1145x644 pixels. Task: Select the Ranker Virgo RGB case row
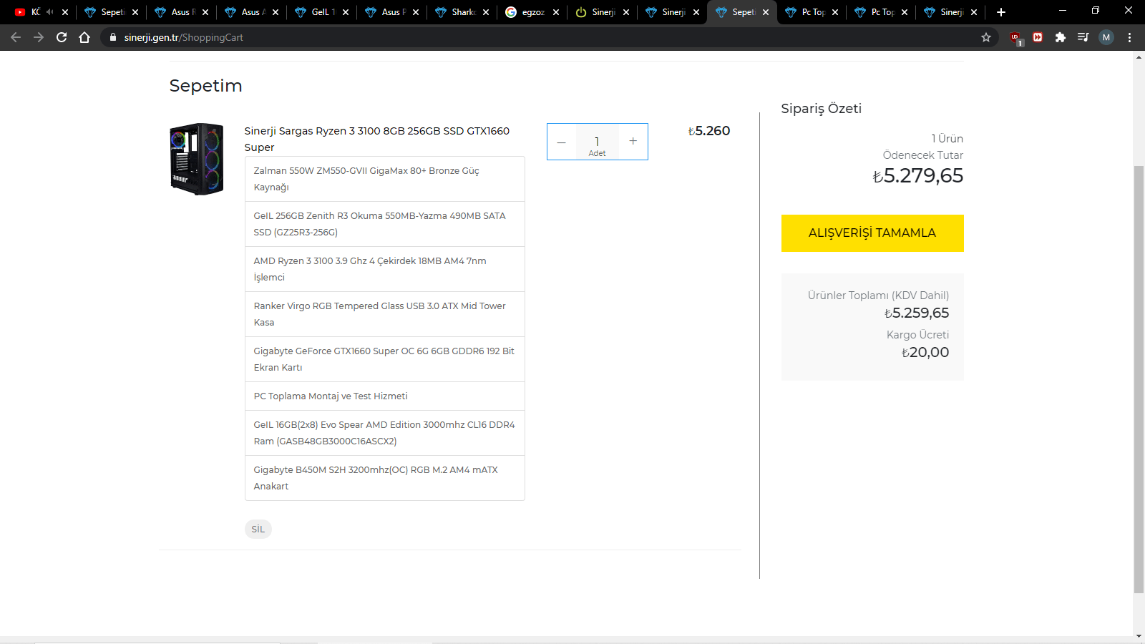[385, 314]
